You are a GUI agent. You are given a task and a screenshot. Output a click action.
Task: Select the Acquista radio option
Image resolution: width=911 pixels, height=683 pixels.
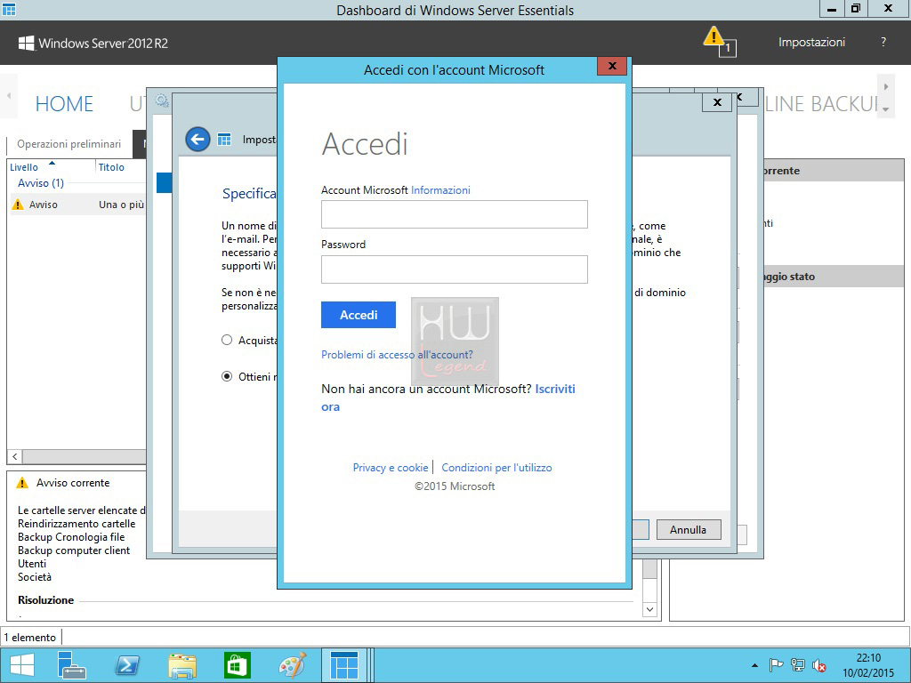(227, 341)
